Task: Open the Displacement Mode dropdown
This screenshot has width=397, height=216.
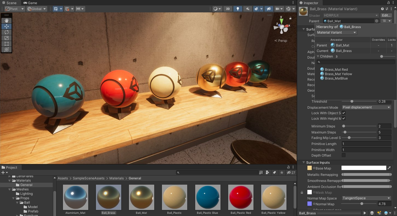Action: click(x=366, y=107)
